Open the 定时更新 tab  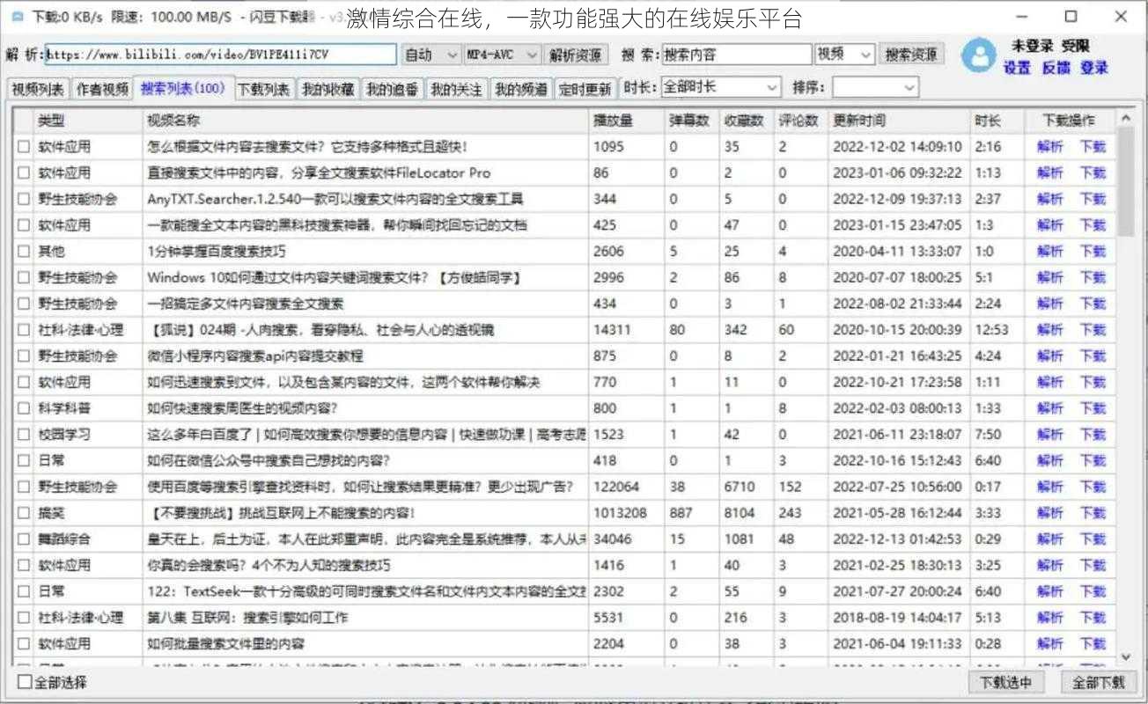(x=585, y=89)
